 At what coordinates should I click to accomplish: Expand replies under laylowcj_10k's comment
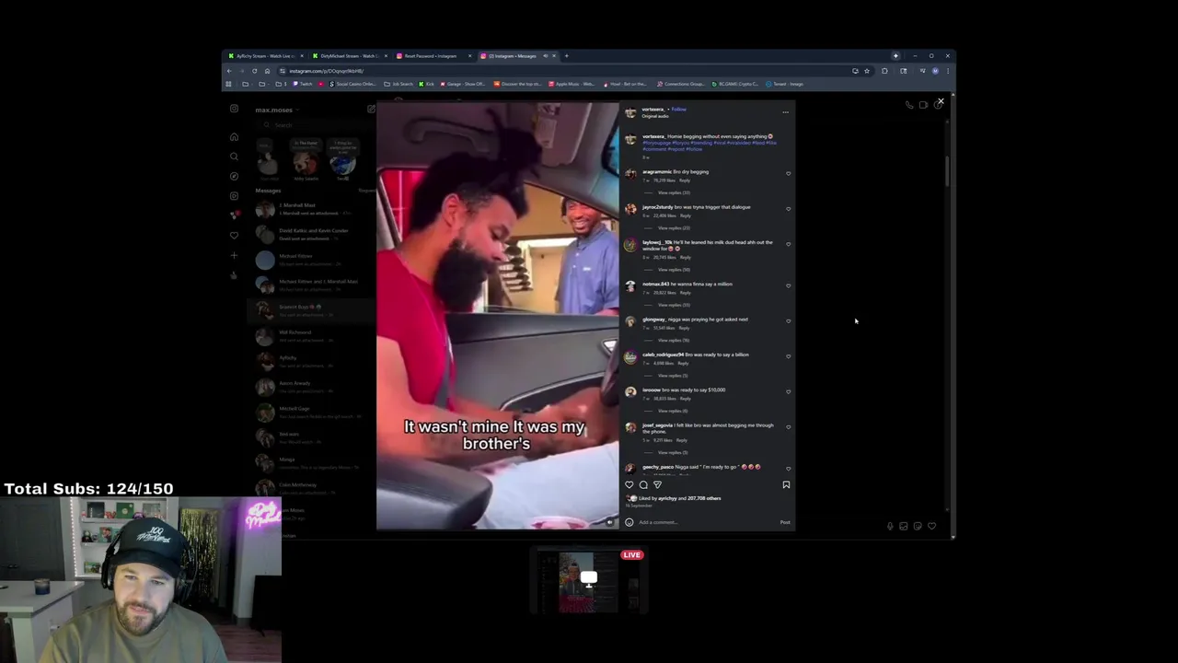point(674,269)
